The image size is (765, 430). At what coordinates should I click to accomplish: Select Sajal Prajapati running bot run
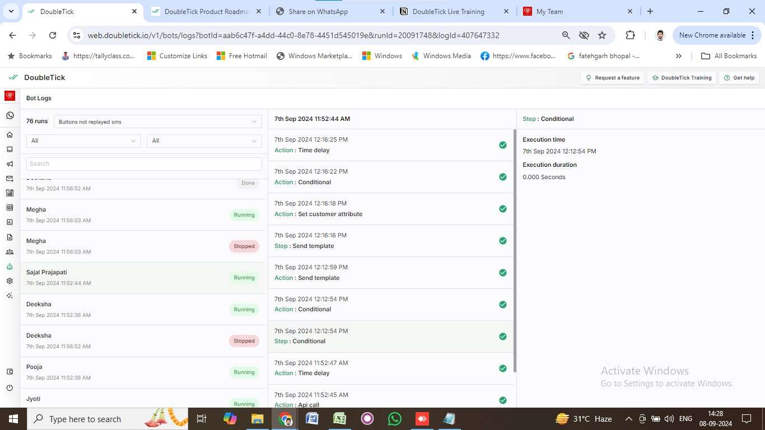click(143, 278)
